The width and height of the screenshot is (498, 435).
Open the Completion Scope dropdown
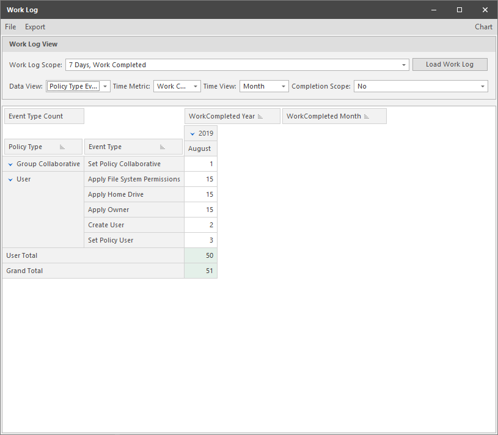coord(482,86)
